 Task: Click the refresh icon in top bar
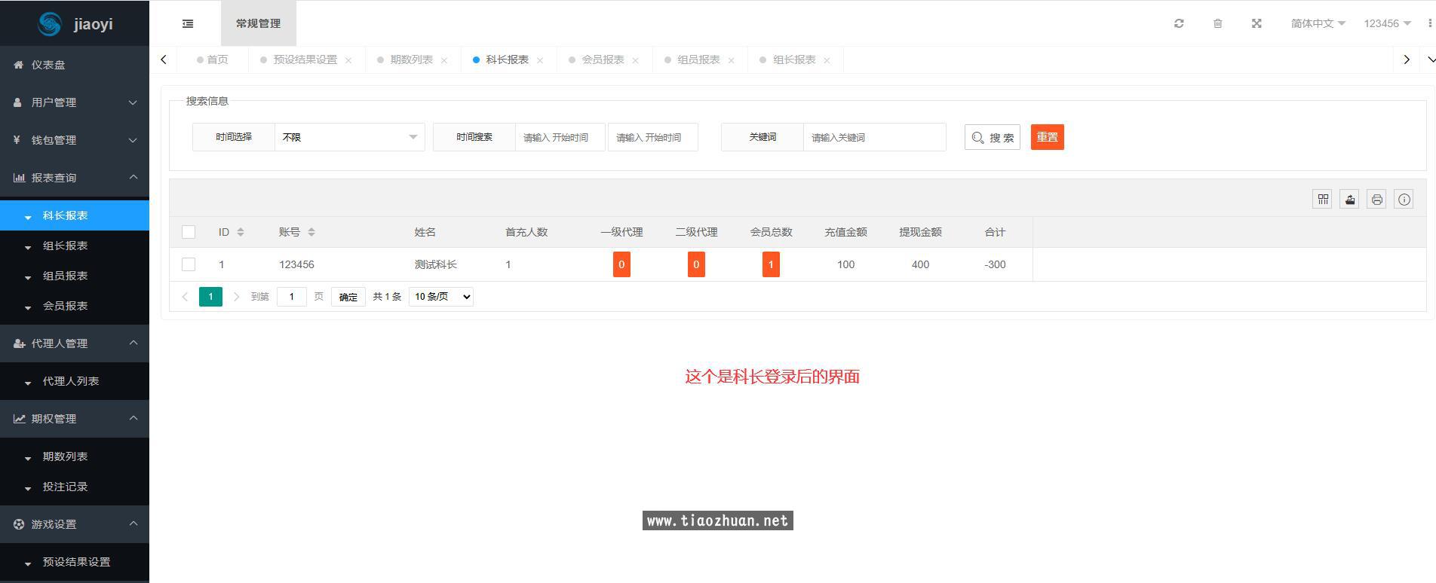pyautogui.click(x=1179, y=23)
